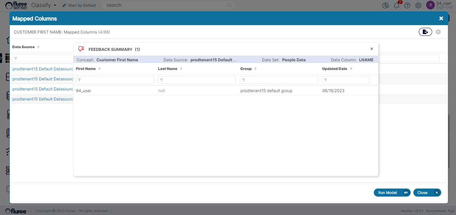Screen dimensions: 456x215
Task: Click the Sign Out link
Action: 444,7
